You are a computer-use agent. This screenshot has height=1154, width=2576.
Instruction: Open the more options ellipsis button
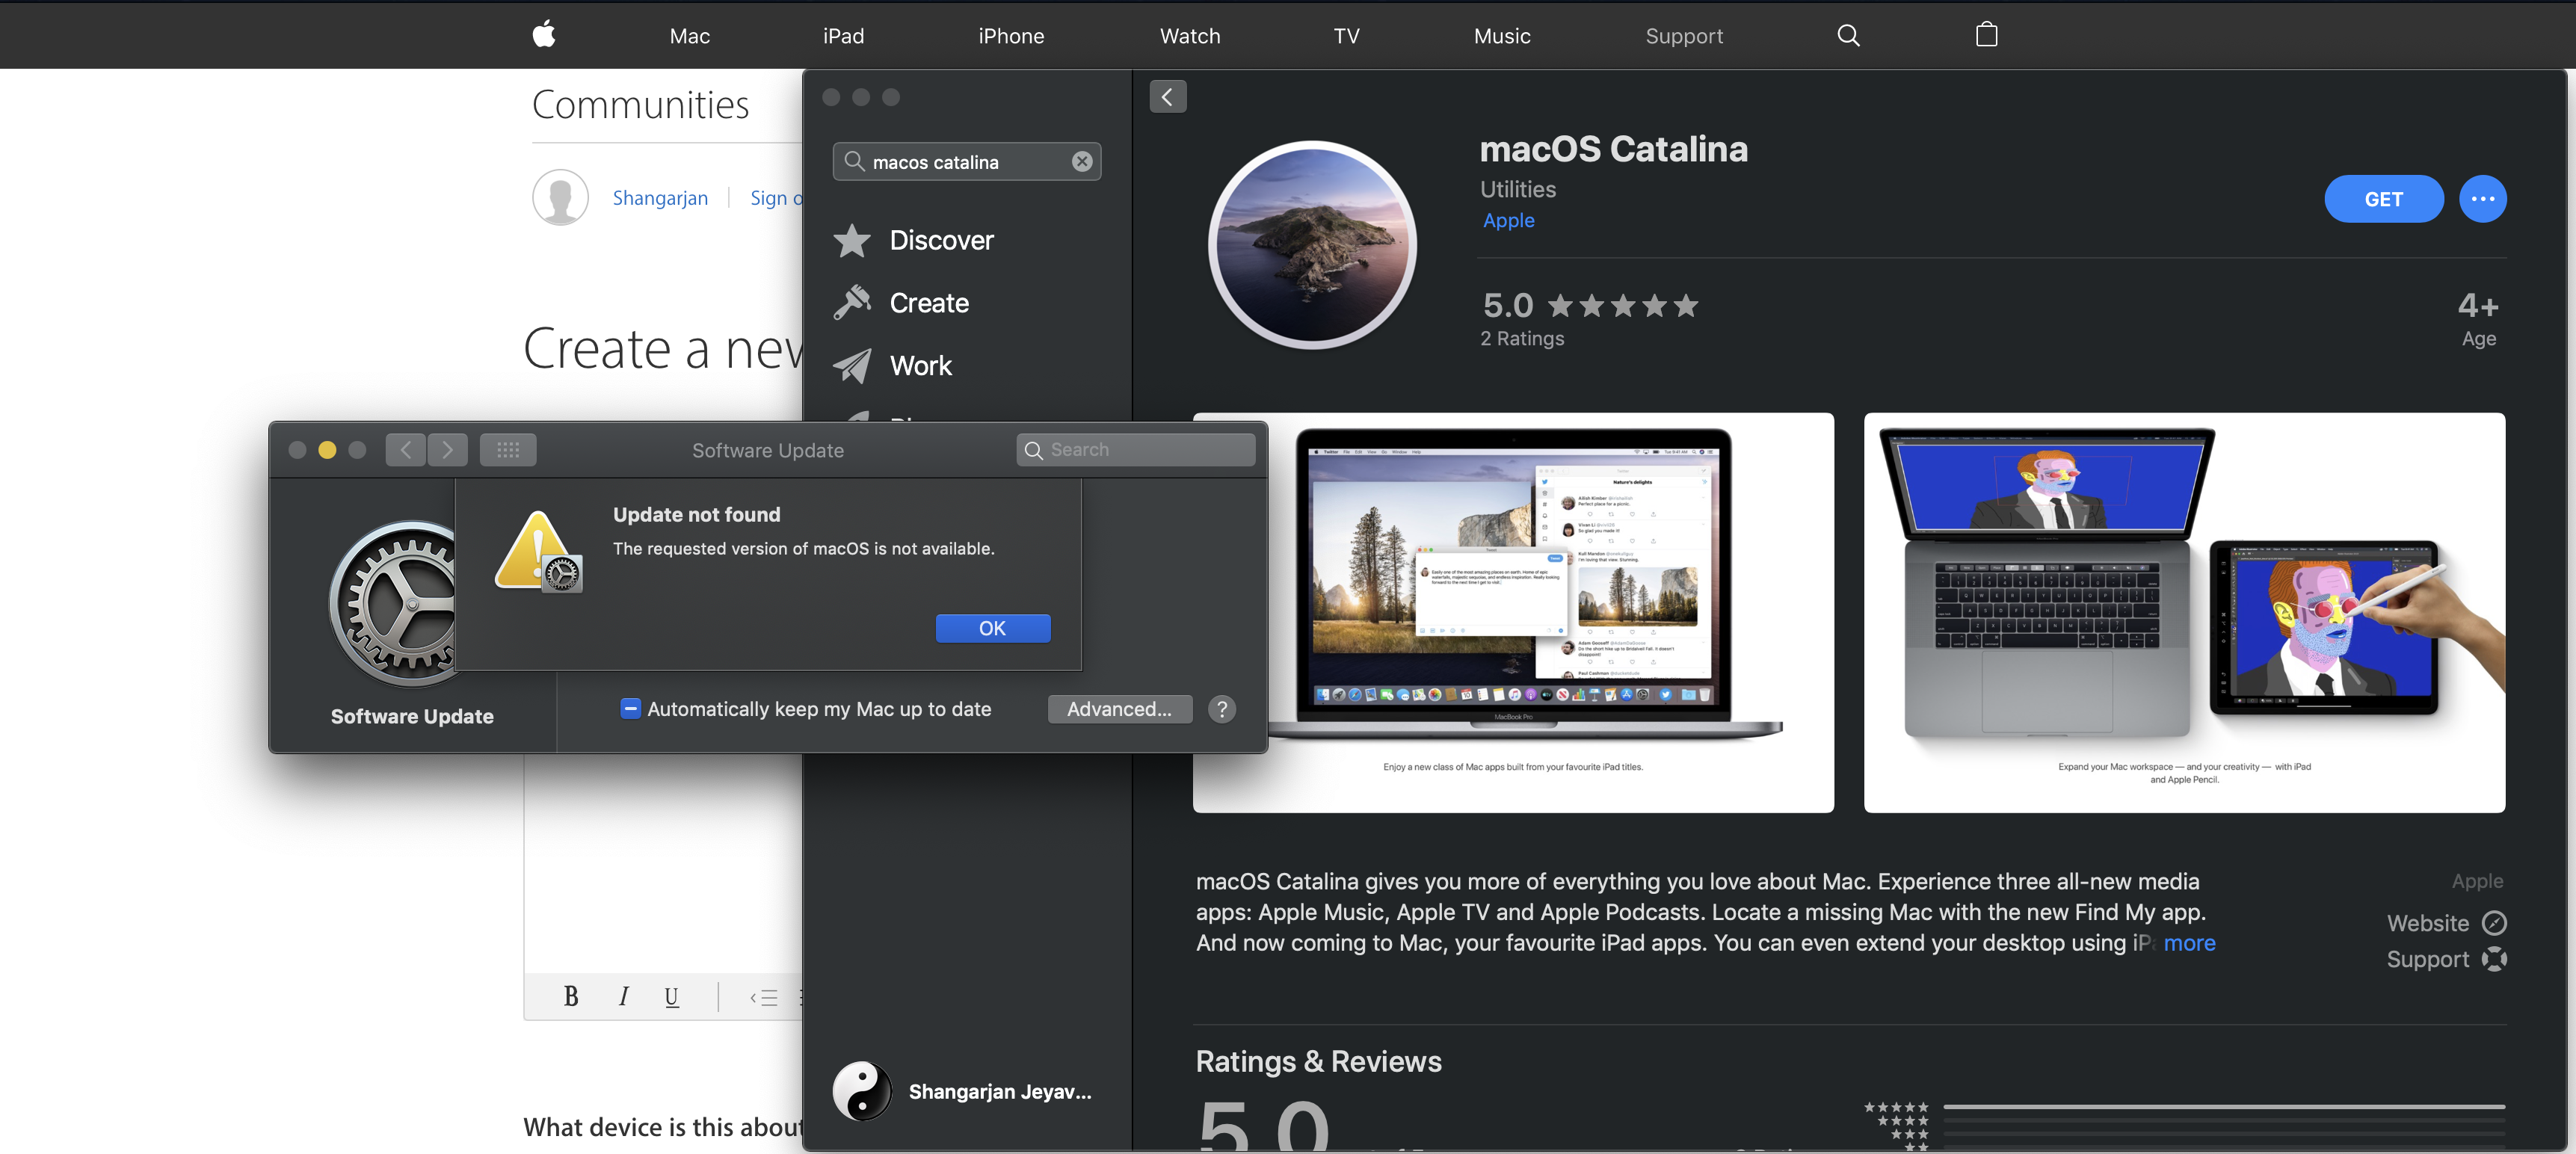[2482, 199]
